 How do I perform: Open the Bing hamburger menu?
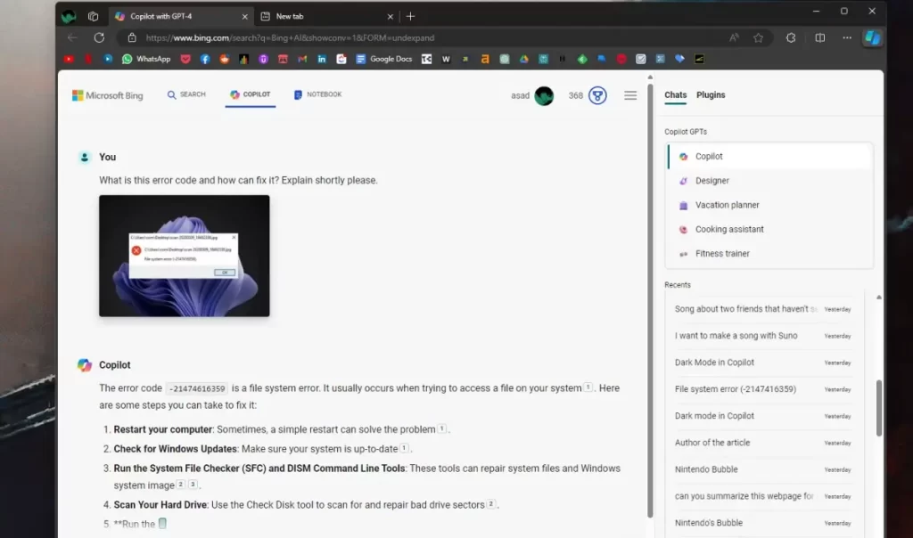(630, 95)
